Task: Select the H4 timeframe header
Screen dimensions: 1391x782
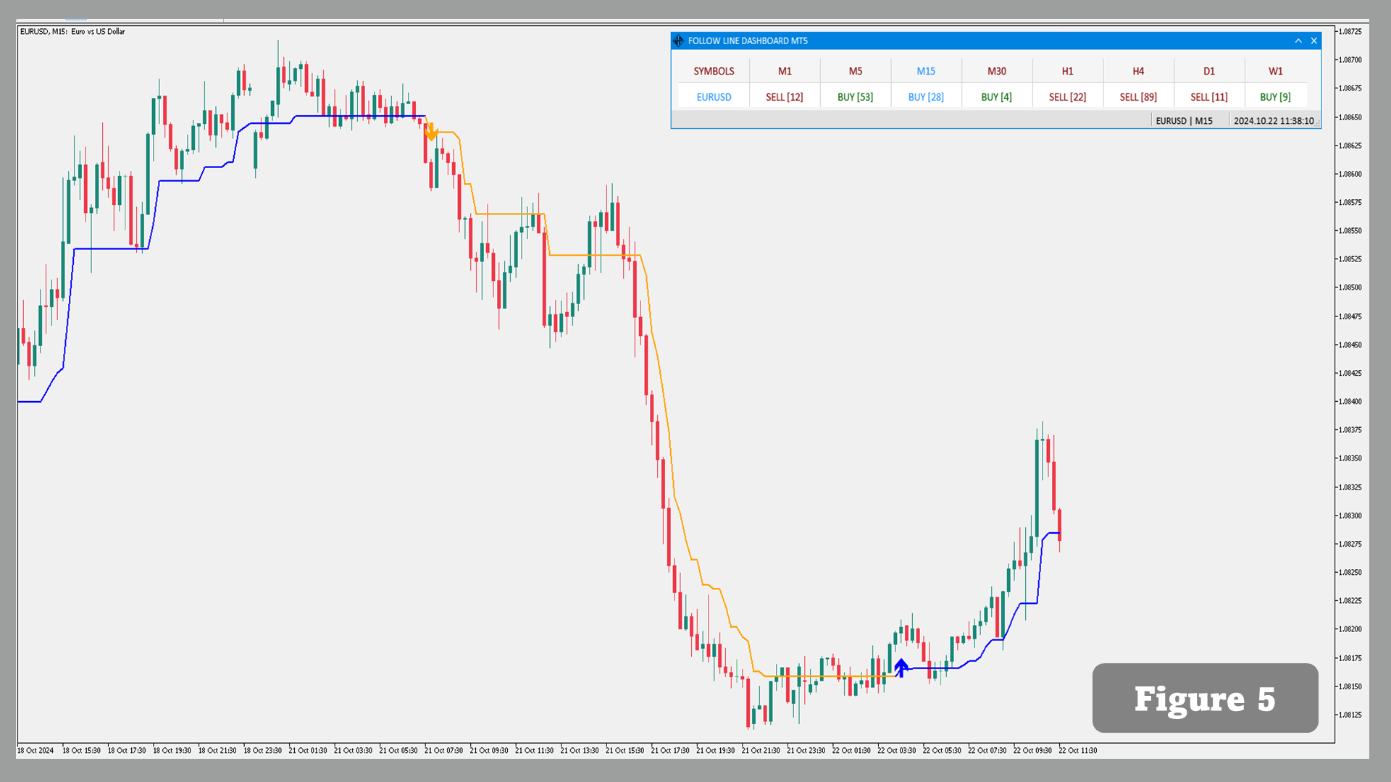Action: coord(1138,71)
